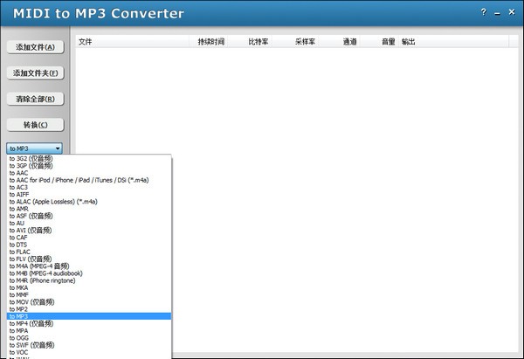Click the 比特率 column header
Screen dimensions: 524x359
click(259, 41)
